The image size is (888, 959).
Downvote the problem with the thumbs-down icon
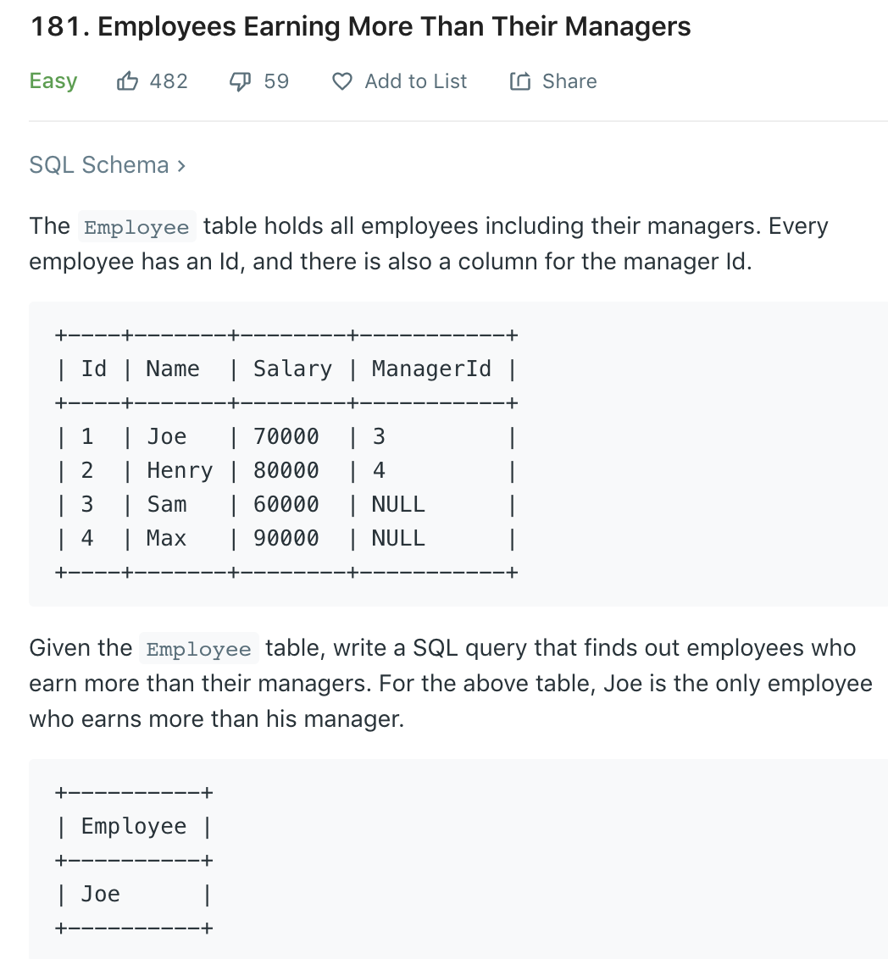pos(240,81)
